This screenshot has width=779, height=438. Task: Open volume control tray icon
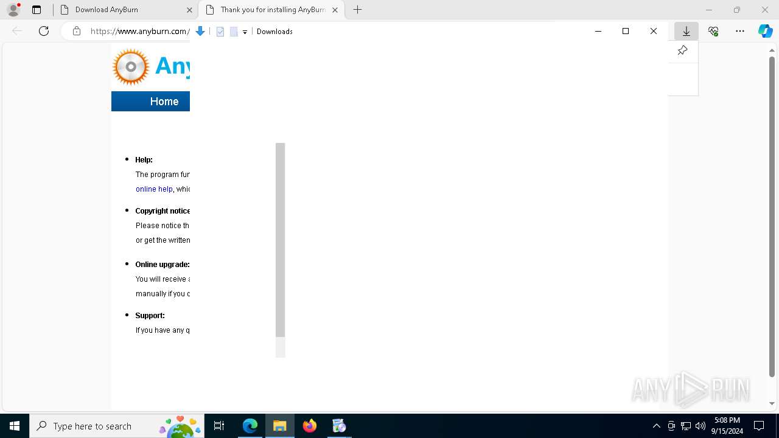(x=700, y=426)
